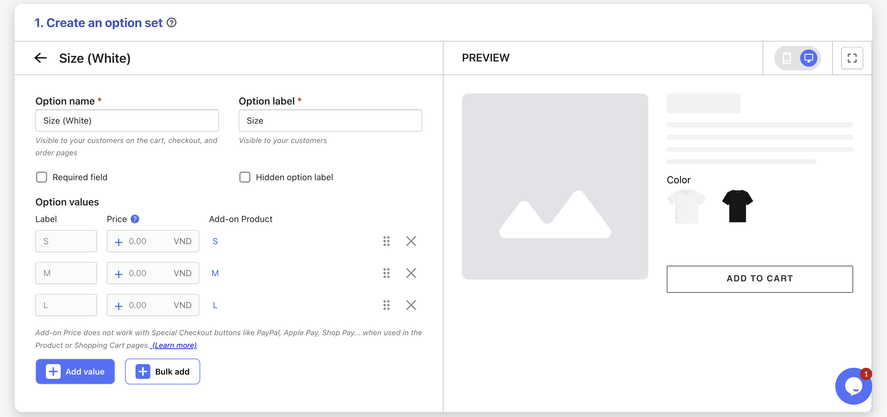Open the chat support bubble
Screen dimensions: 887x417
853,386
